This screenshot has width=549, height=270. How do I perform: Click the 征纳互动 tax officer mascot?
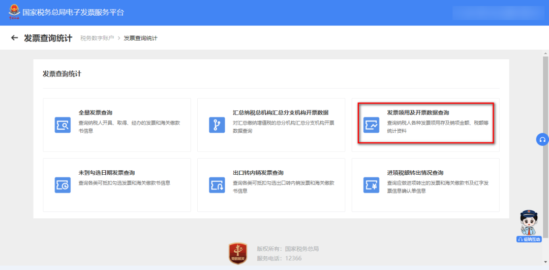[x=529, y=222]
